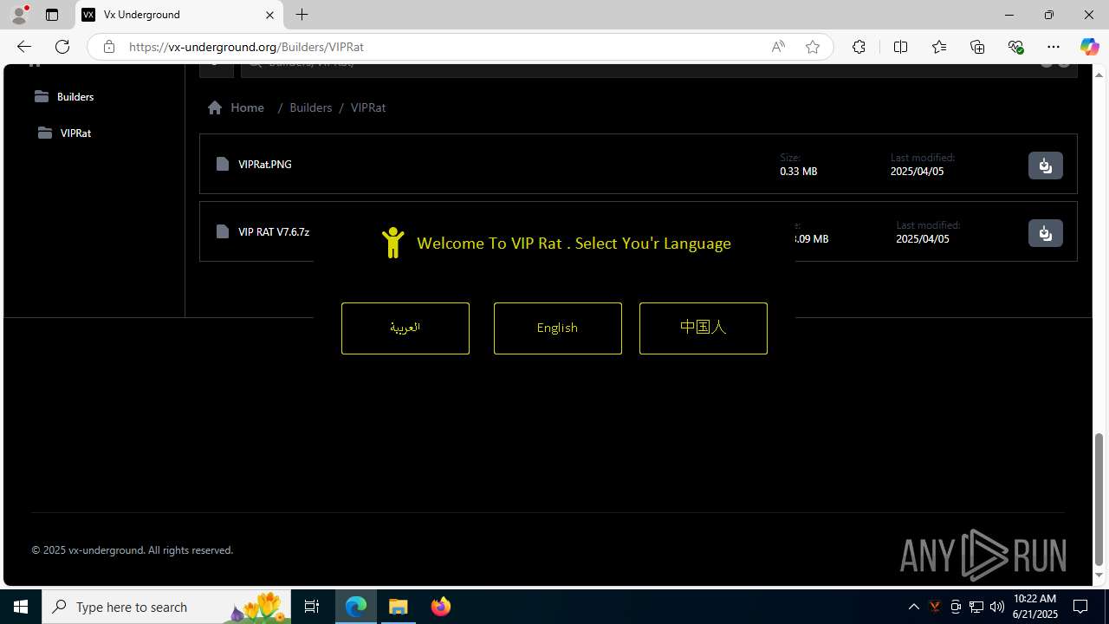This screenshot has width=1109, height=624.
Task: Open the Copilot sidebar
Action: pyautogui.click(x=1089, y=47)
